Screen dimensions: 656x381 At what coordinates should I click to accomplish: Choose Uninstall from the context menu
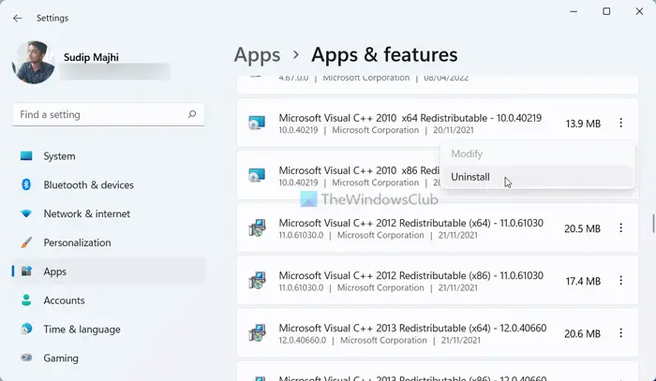[538, 177]
